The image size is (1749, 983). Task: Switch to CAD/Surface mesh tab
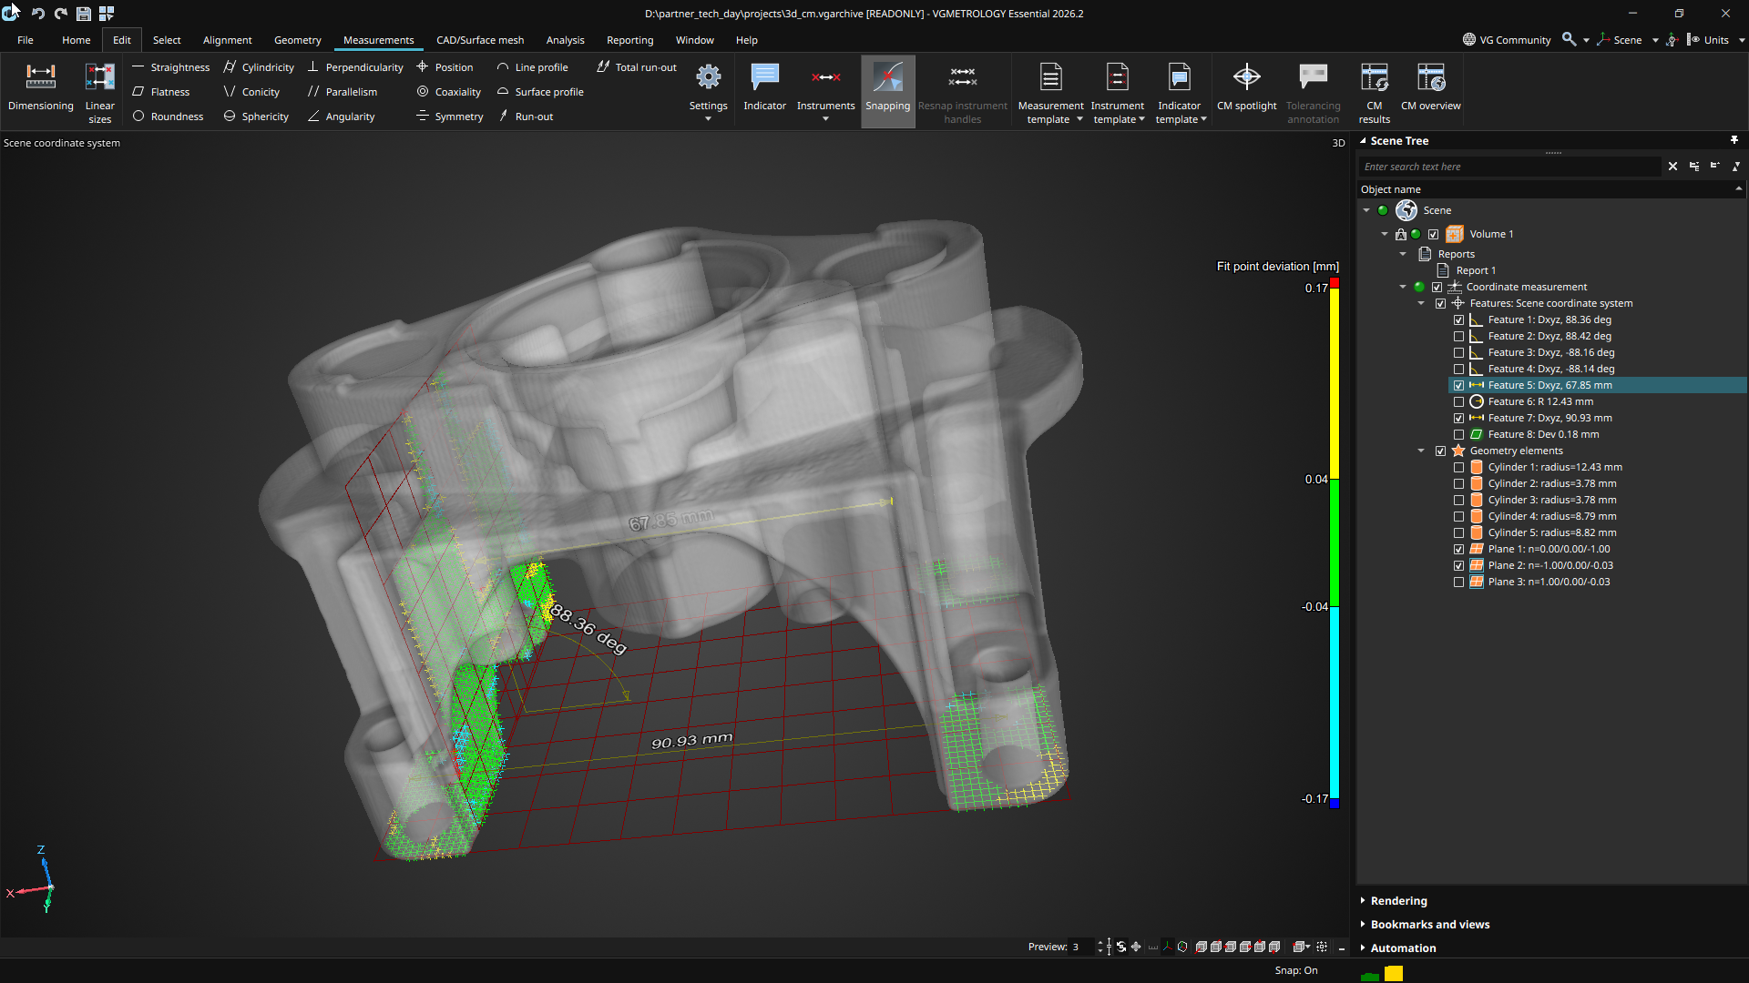pyautogui.click(x=480, y=40)
